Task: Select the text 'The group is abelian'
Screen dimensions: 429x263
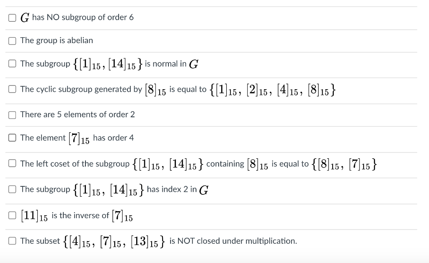Action: pos(56,41)
